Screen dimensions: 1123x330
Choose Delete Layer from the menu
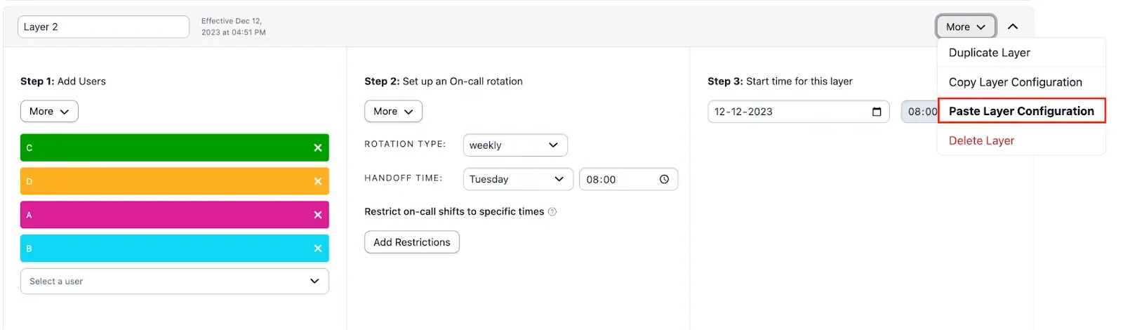[981, 140]
